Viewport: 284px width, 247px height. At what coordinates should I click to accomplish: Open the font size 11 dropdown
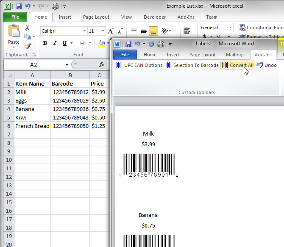pyautogui.click(x=103, y=31)
